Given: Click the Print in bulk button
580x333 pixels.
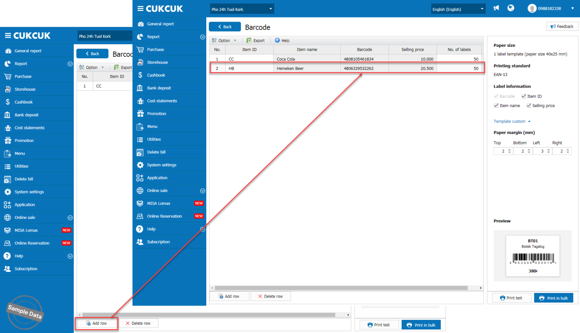Looking at the screenshot, I should point(554,298).
